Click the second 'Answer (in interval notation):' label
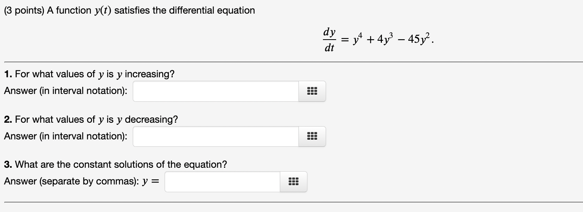 [x=66, y=136]
